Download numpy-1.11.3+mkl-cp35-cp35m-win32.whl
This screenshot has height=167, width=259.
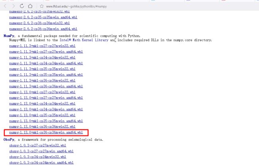click(x=42, y=69)
